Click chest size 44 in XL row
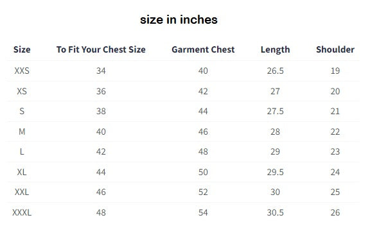 pyautogui.click(x=101, y=172)
